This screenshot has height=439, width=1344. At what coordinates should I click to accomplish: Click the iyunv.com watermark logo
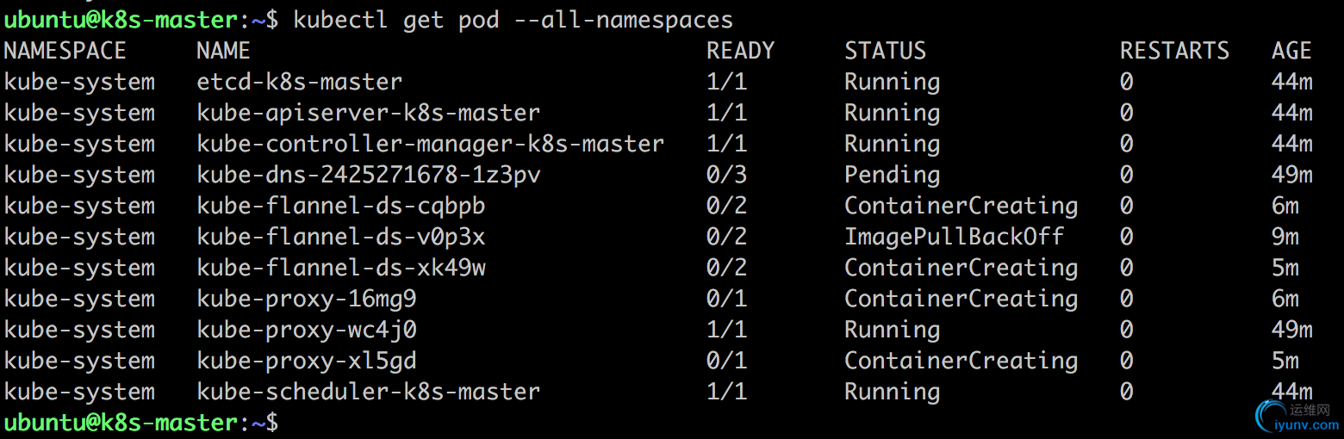click(1297, 416)
